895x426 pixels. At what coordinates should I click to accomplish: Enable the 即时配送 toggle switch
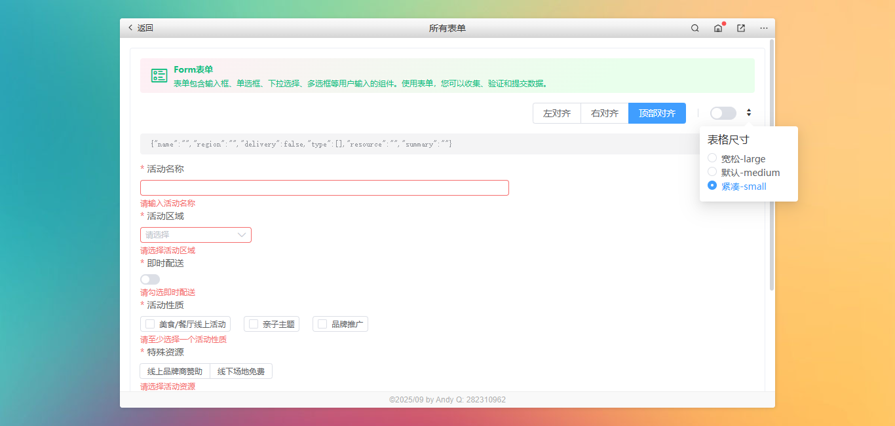149,279
